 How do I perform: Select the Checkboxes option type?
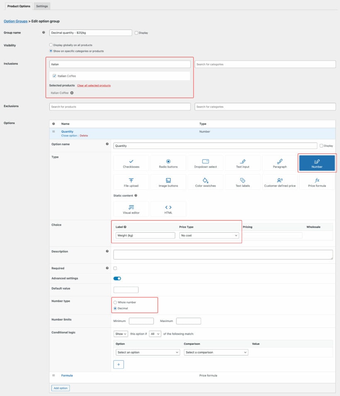pos(131,163)
